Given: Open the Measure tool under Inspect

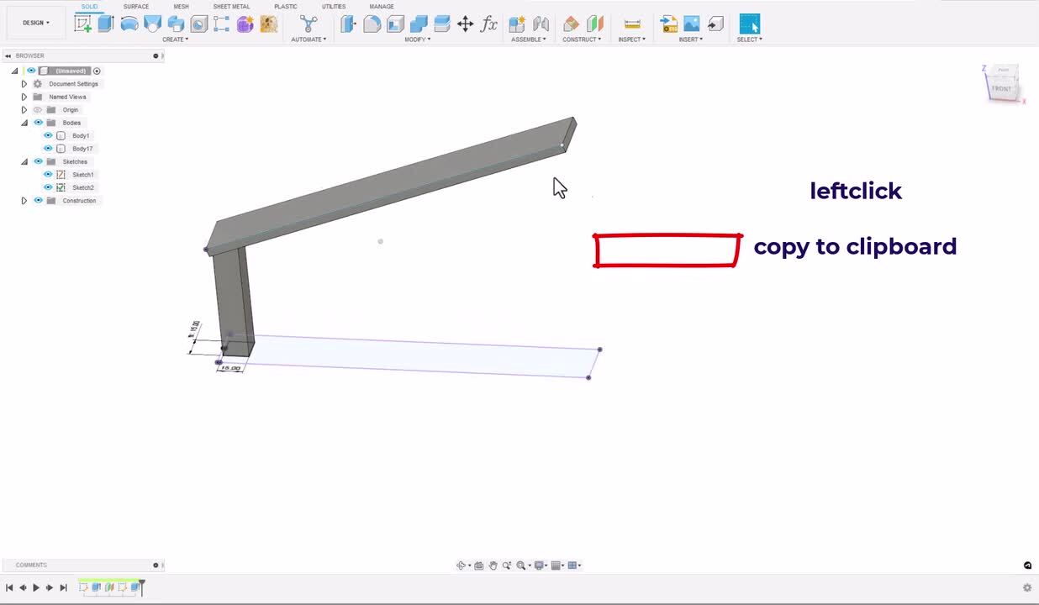Looking at the screenshot, I should (x=632, y=24).
